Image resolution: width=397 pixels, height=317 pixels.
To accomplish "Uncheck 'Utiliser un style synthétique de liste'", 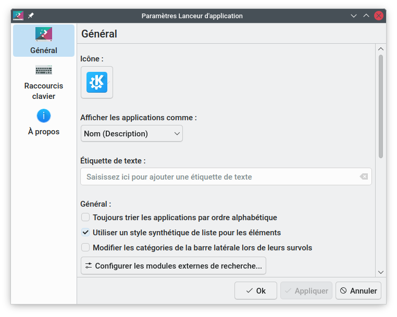I will coord(85,232).
